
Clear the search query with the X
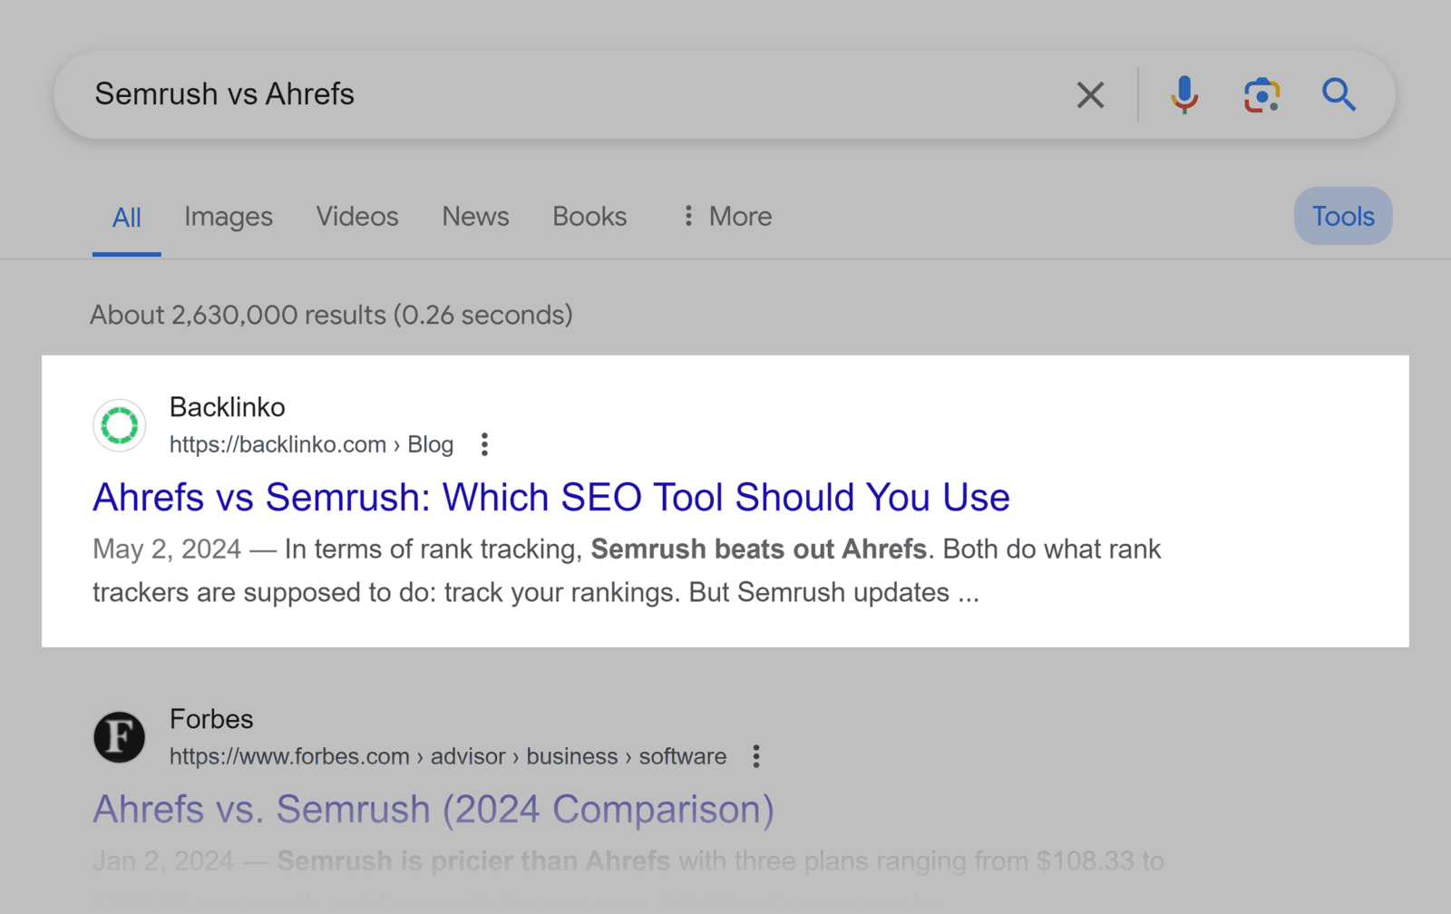tap(1090, 94)
